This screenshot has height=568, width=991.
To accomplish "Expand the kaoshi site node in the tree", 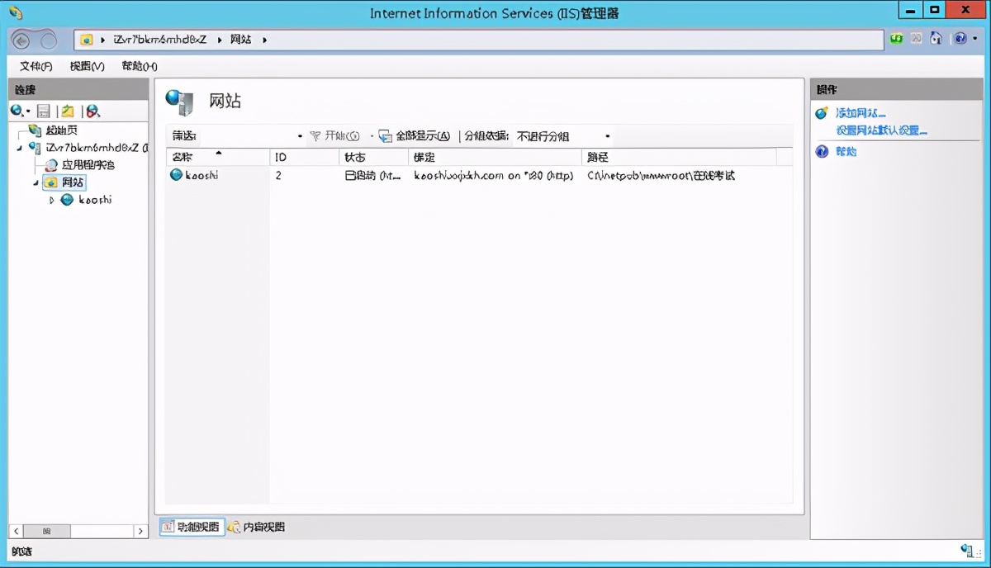I will point(52,199).
